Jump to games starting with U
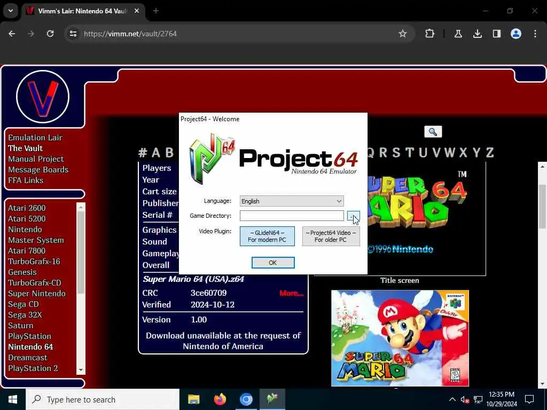Screen dimensions: 547x410 click(x=423, y=152)
